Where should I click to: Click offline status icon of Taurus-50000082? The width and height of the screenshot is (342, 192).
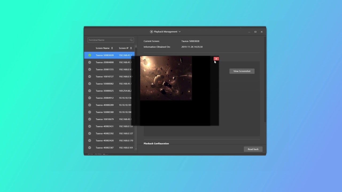coord(90,84)
